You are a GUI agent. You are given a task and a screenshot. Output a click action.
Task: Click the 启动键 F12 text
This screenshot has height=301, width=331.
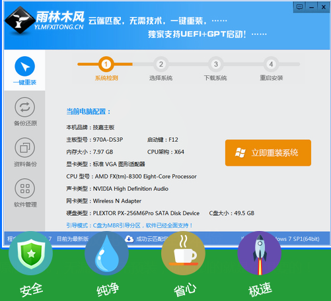coord(163,140)
